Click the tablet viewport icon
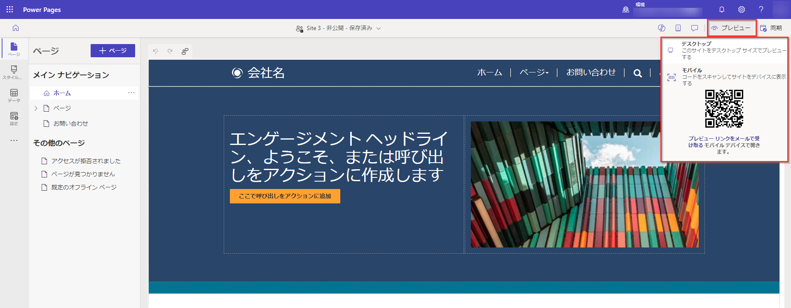The height and width of the screenshot is (308, 791). coord(678,28)
